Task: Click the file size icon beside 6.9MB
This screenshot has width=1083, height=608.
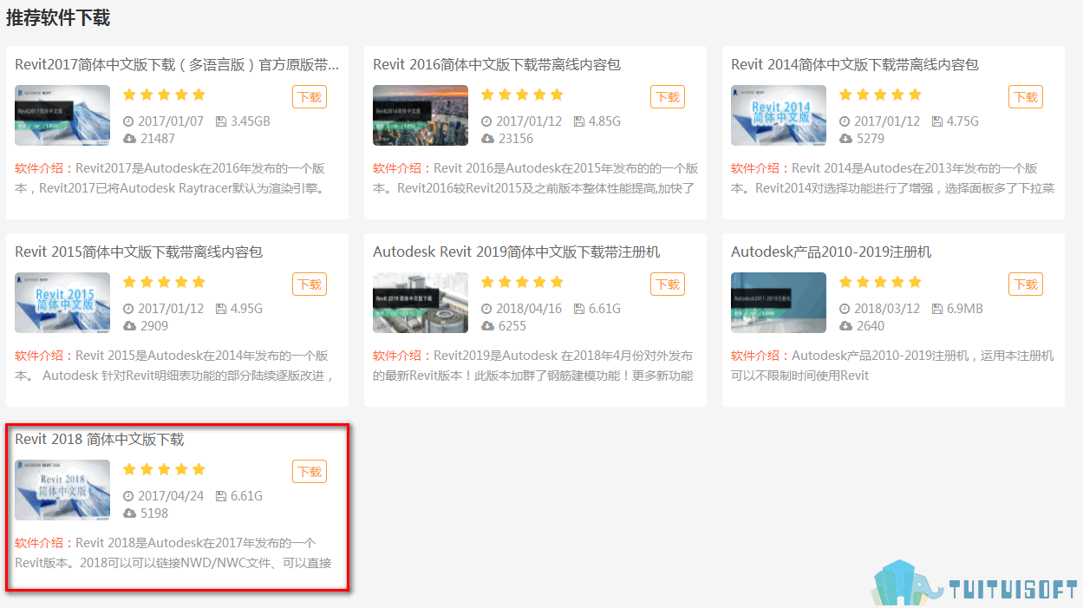Action: [937, 309]
